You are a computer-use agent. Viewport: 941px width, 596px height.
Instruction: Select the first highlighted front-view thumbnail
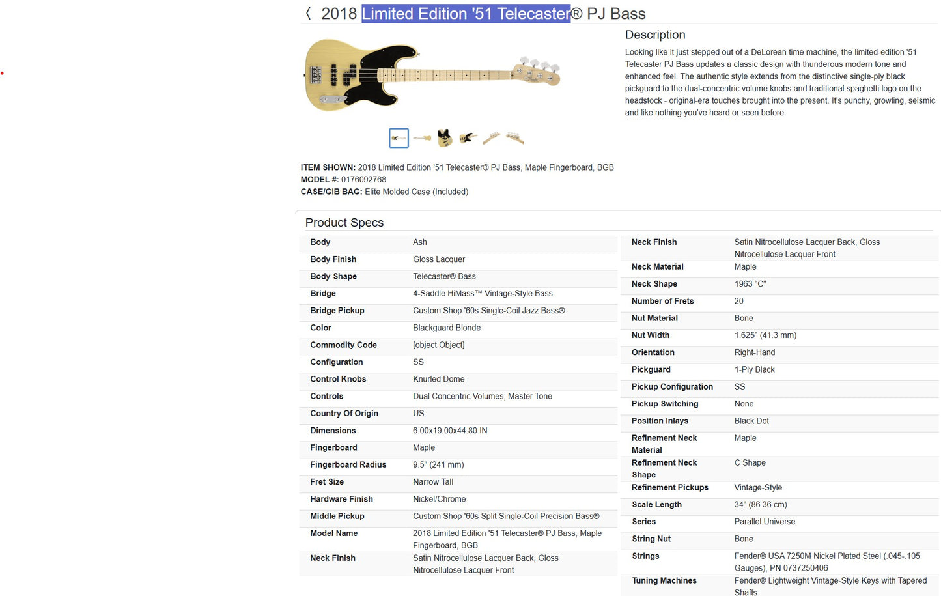pyautogui.click(x=399, y=138)
